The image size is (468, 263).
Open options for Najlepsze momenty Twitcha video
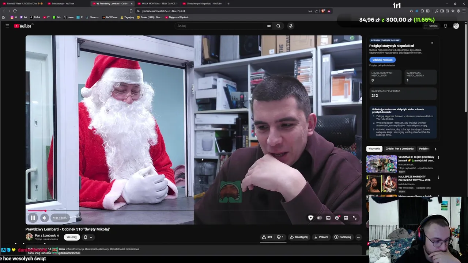pyautogui.click(x=438, y=177)
